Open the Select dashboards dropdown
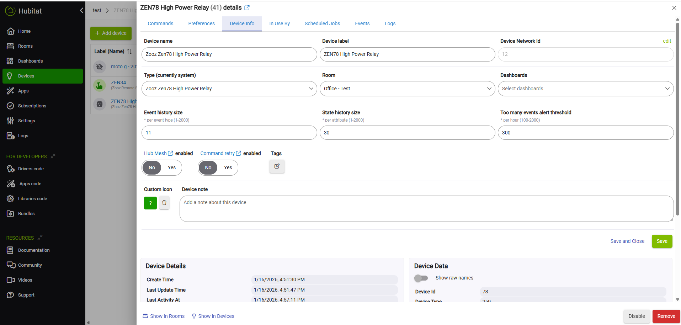681x325 pixels. [x=585, y=89]
